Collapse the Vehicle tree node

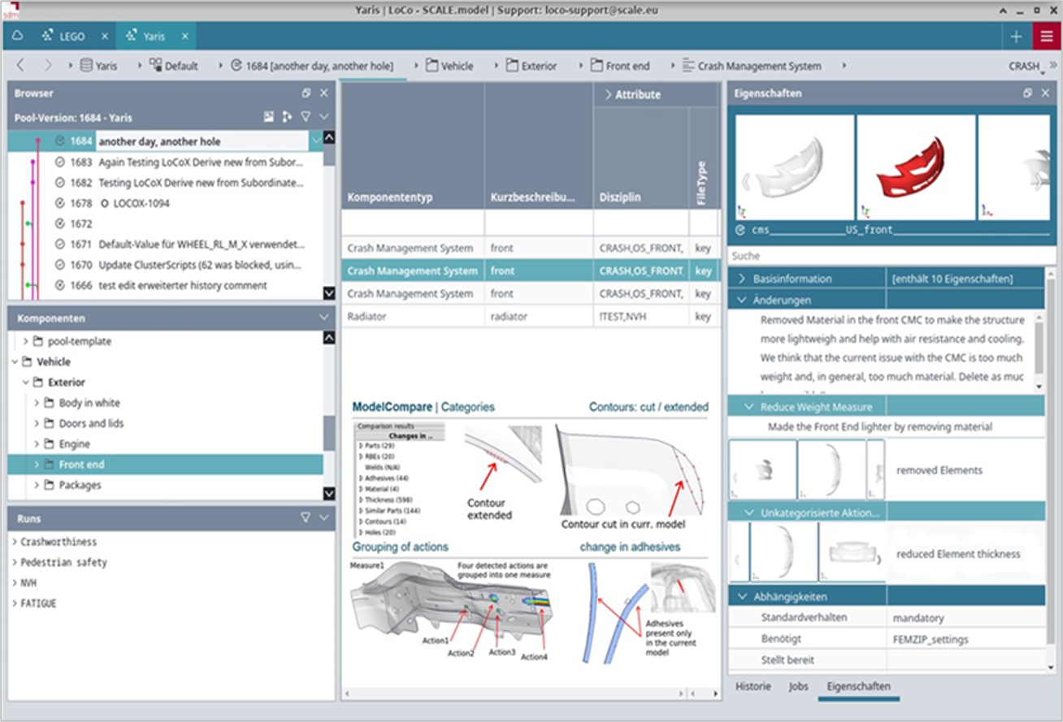[x=15, y=361]
